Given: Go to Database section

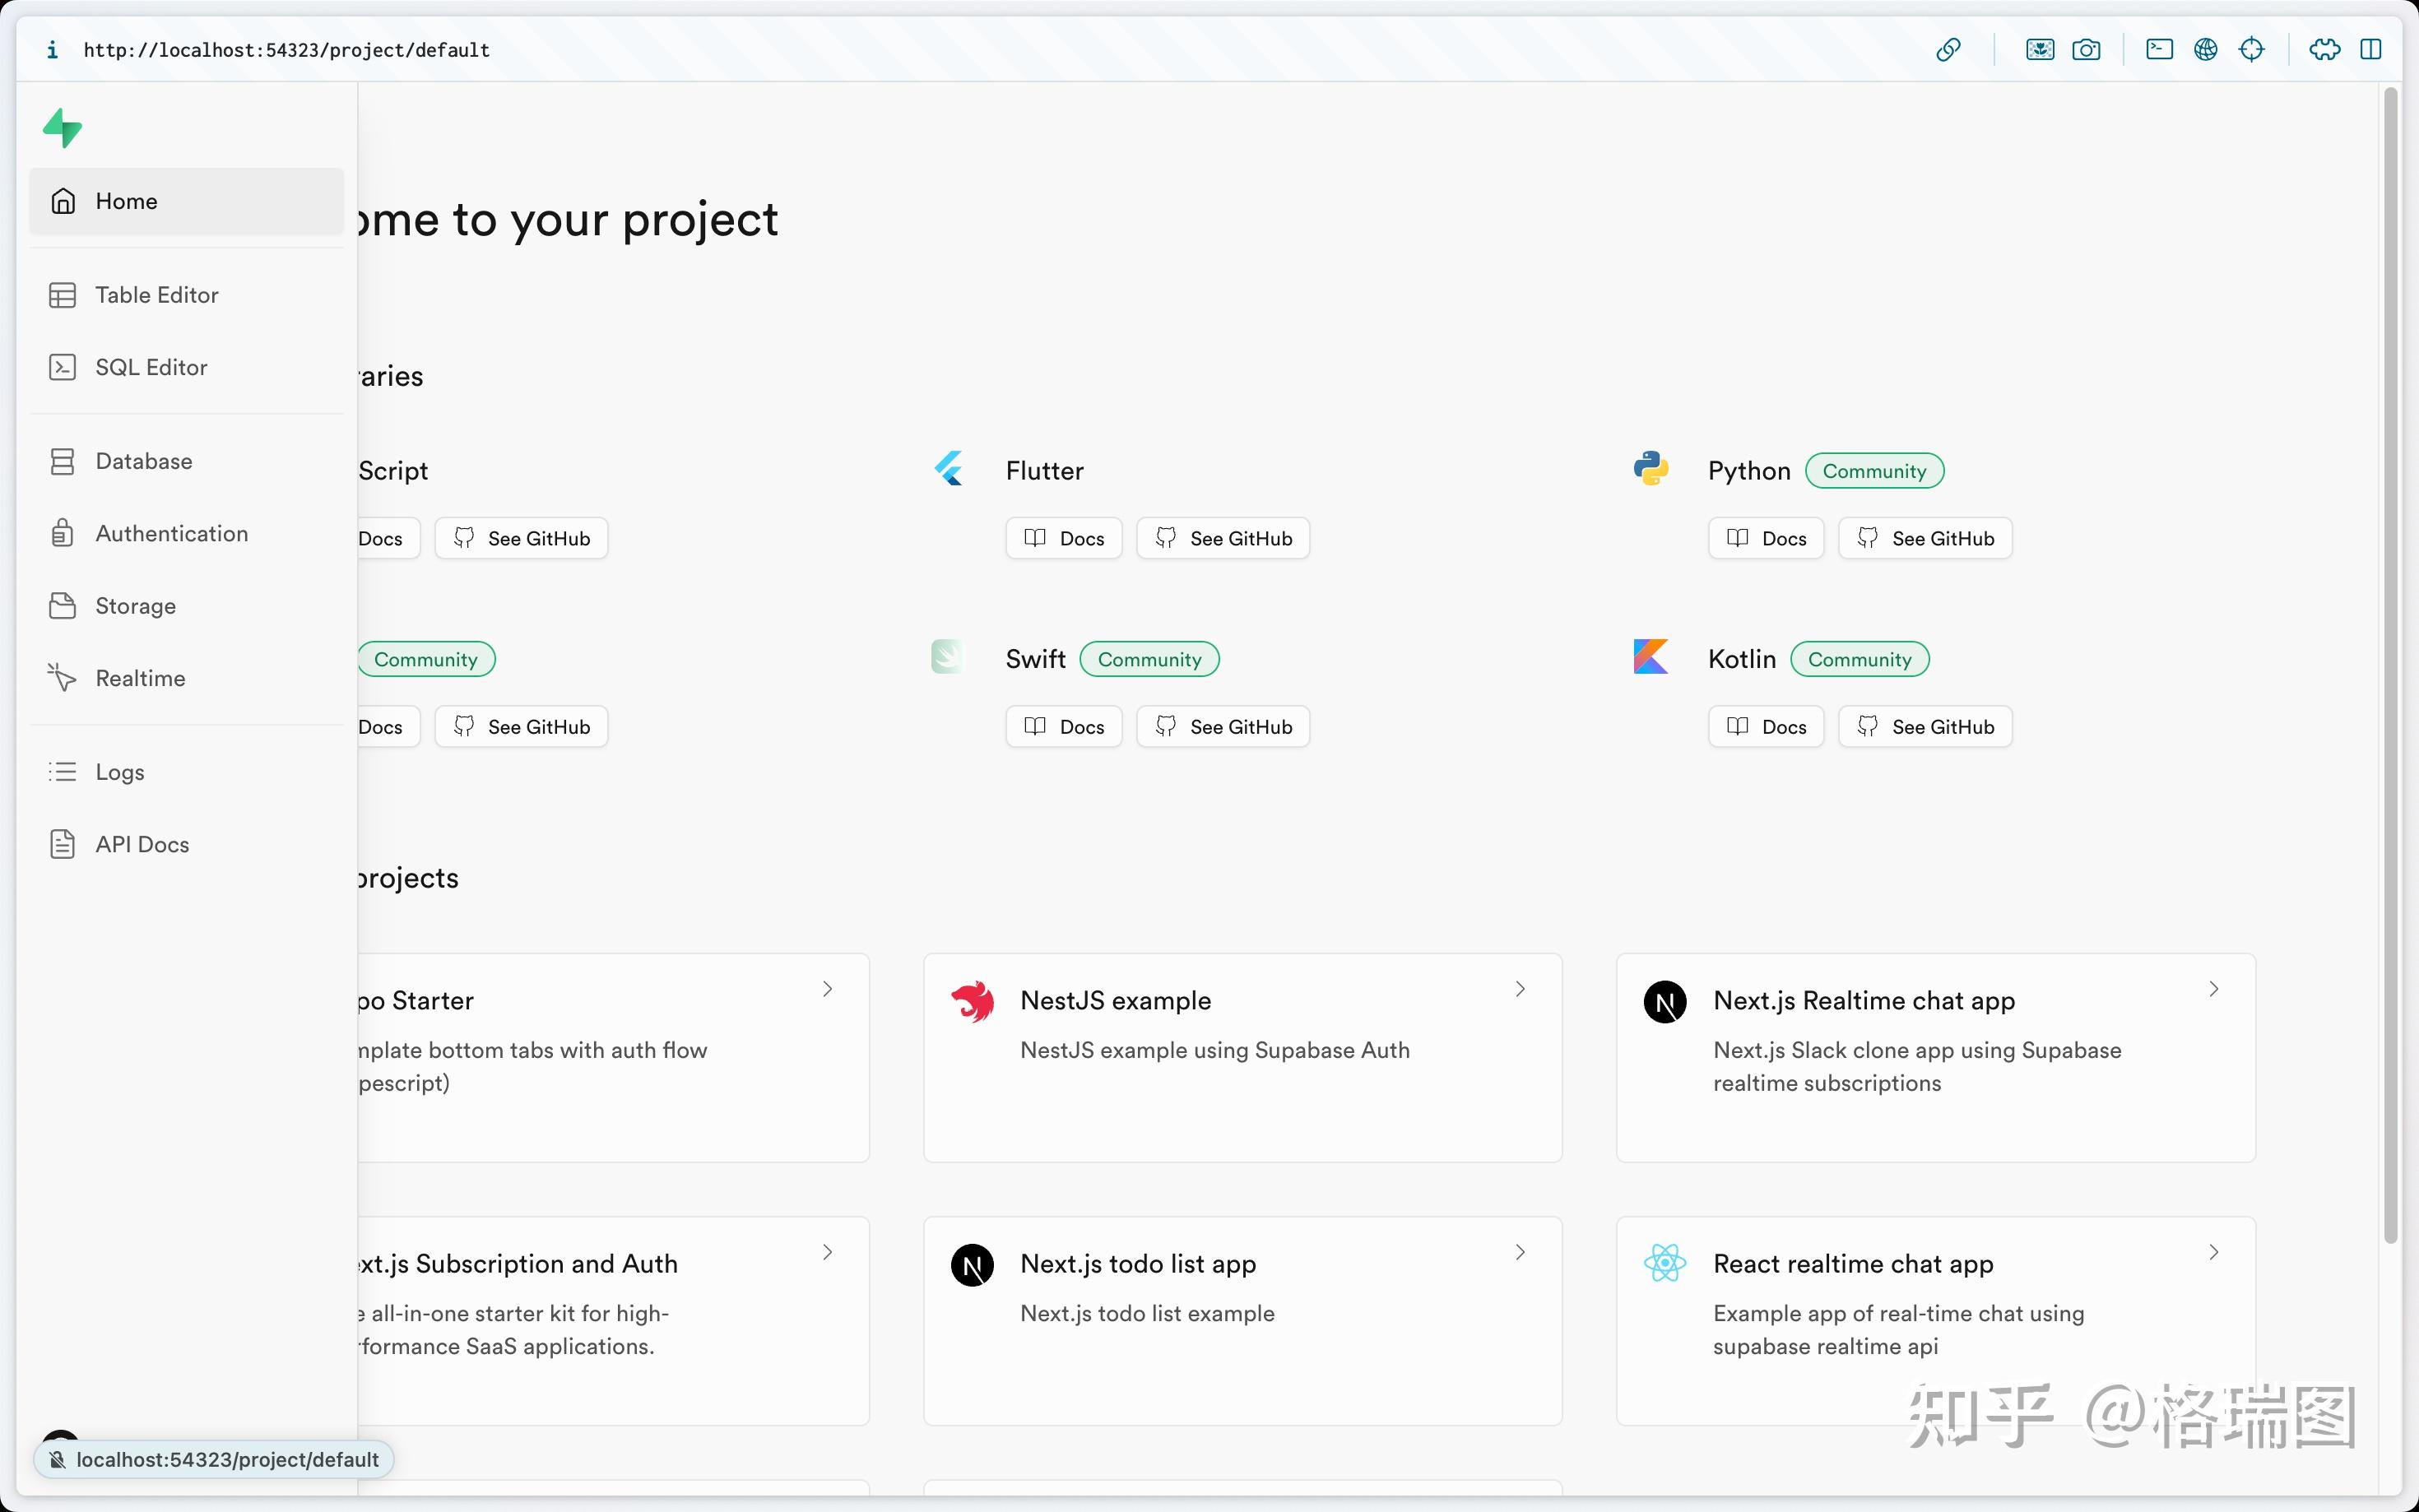Looking at the screenshot, I should tap(143, 461).
